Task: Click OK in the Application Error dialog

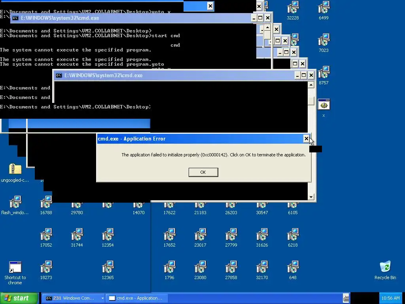Action: (203, 172)
